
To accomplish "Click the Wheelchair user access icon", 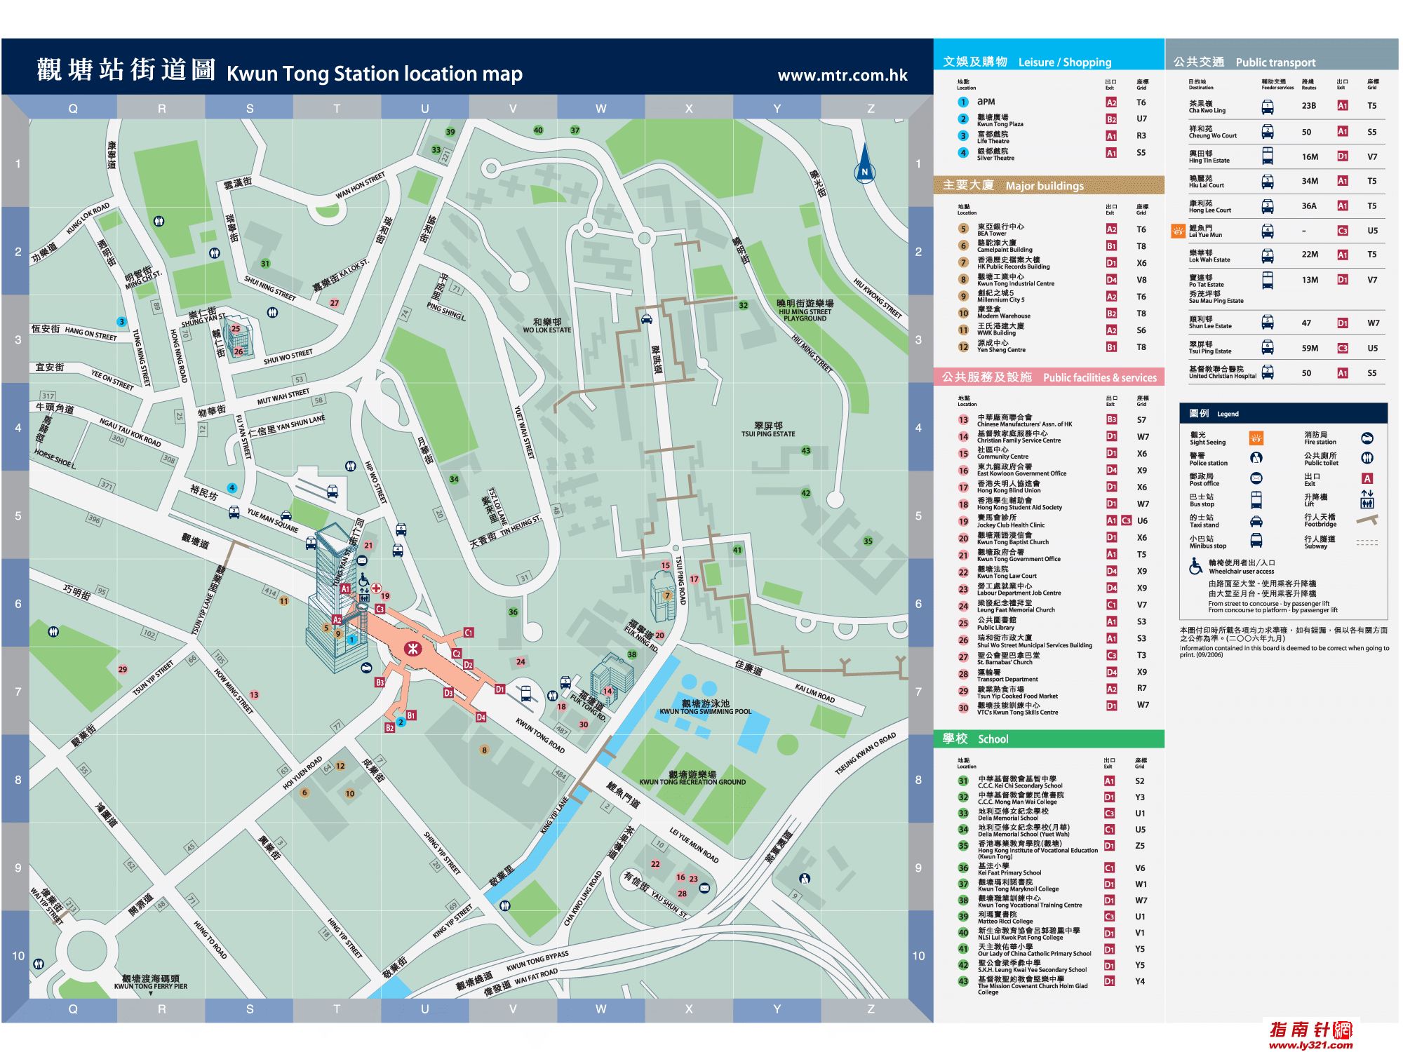I will (1195, 566).
